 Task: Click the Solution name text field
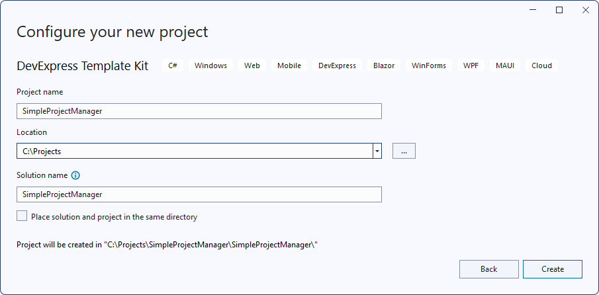point(199,194)
